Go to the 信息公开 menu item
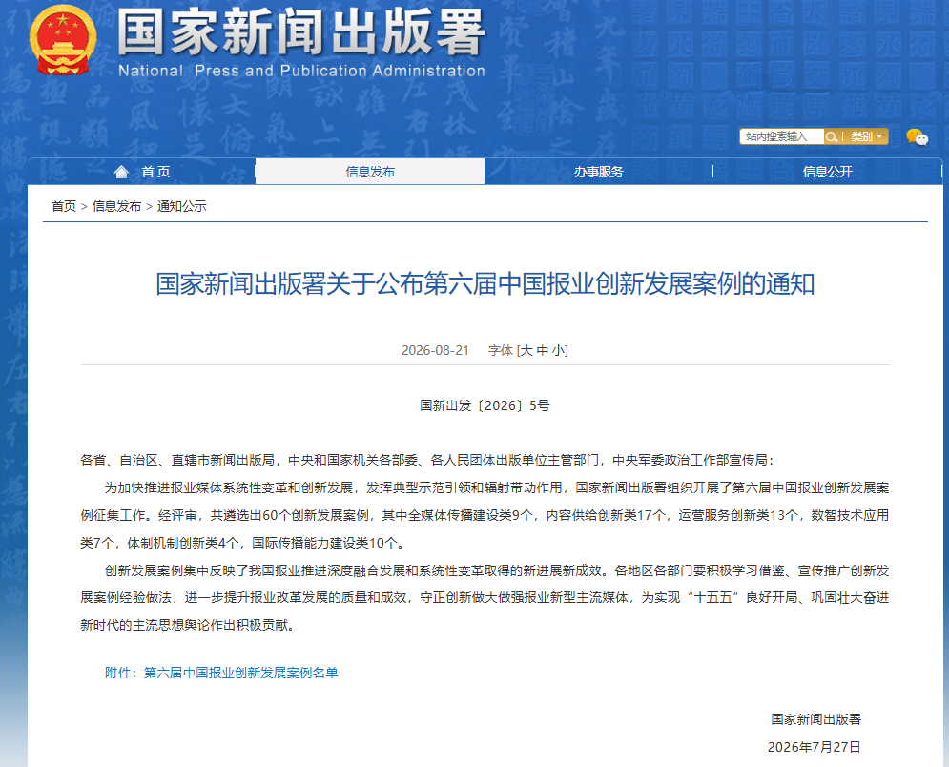949x767 pixels. [827, 172]
